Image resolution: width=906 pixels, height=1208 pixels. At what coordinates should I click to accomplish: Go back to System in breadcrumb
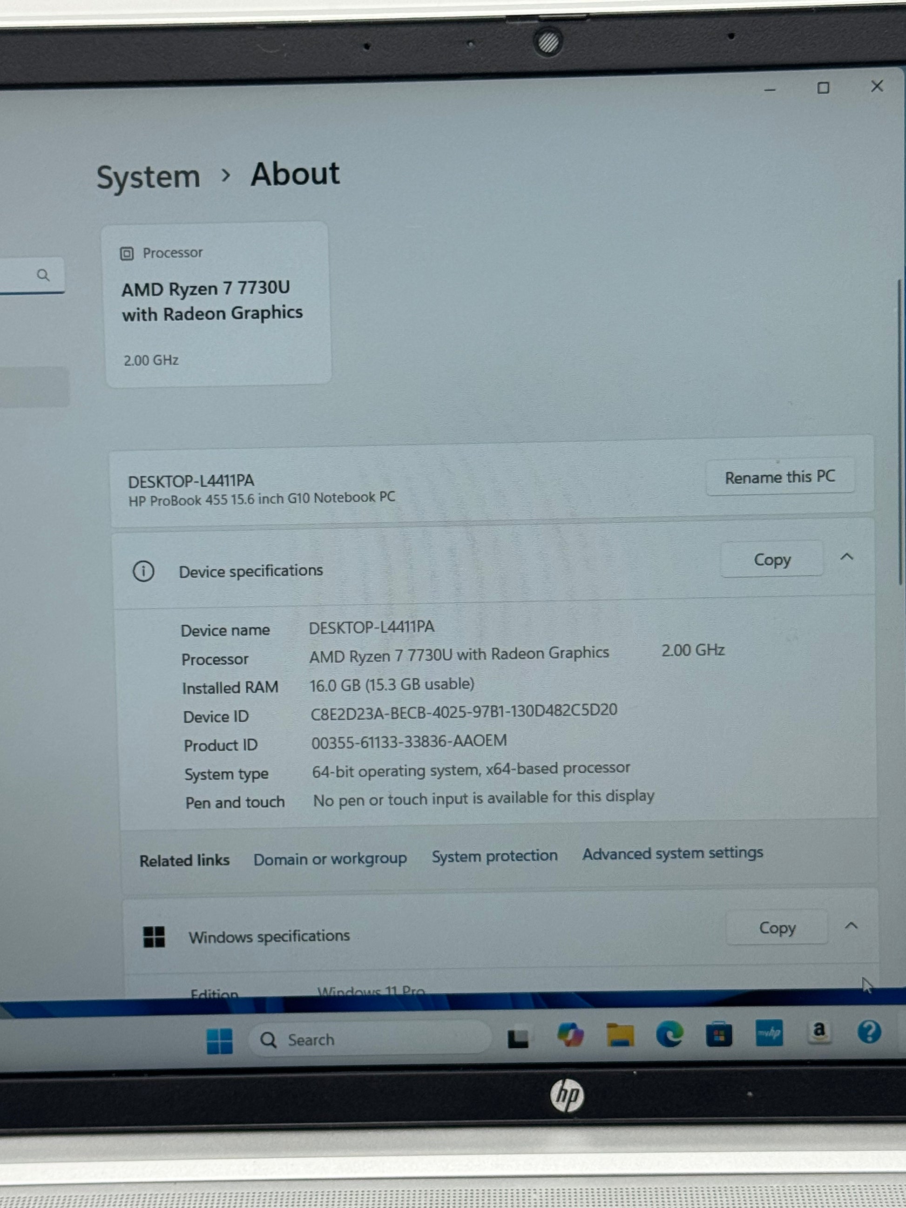pos(148,177)
